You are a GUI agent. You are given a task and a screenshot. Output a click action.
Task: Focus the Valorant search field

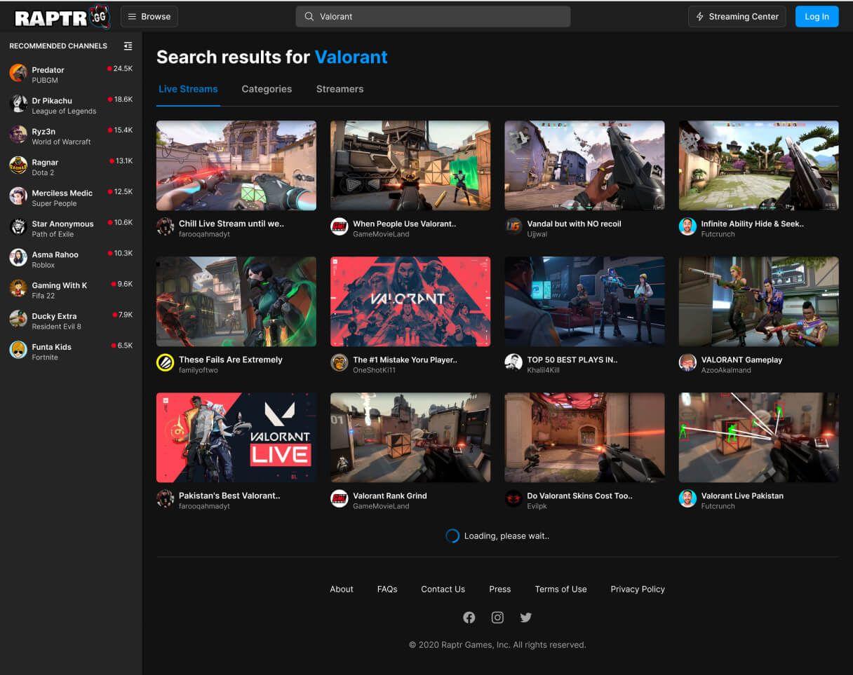tap(433, 17)
